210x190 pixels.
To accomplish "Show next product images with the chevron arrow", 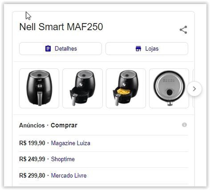I will coord(194,89).
